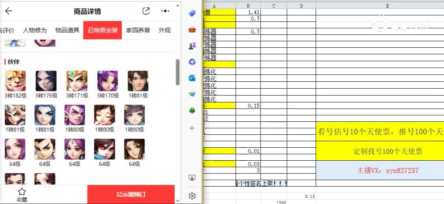Select the red-eyed 64级 companion
This screenshot has width=444, height=204.
[104, 149]
